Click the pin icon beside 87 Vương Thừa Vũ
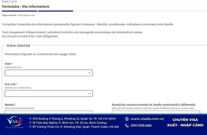Image resolution: width=207 pixels, height=135 pixels. click(30, 127)
